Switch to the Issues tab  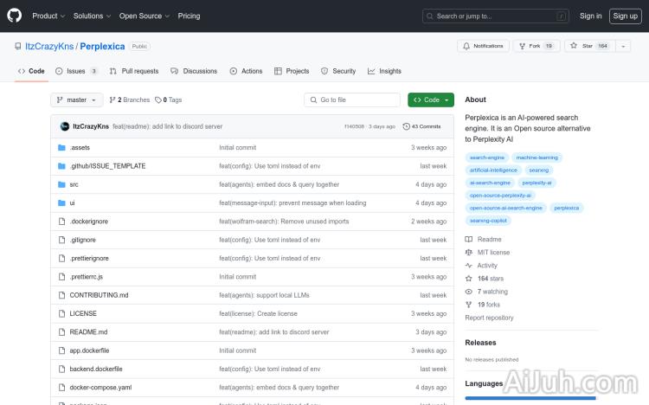click(76, 71)
